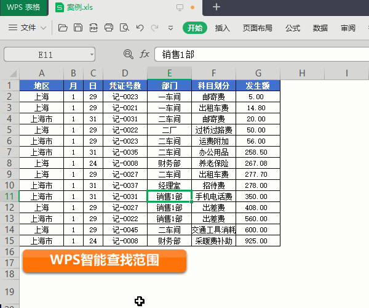Export to PDF icon
This screenshot has height=308, width=369.
(x=93, y=28)
